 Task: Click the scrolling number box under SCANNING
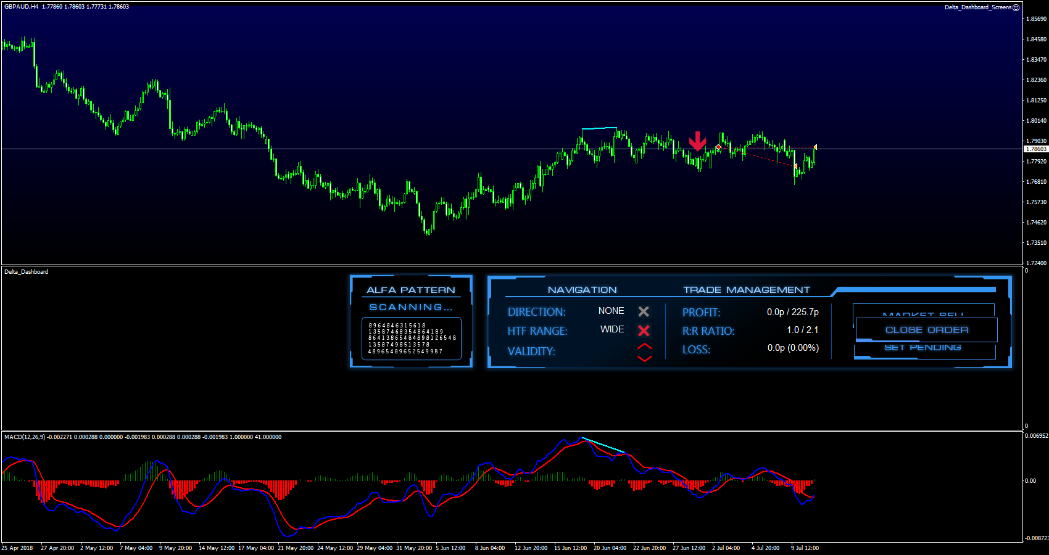411,339
